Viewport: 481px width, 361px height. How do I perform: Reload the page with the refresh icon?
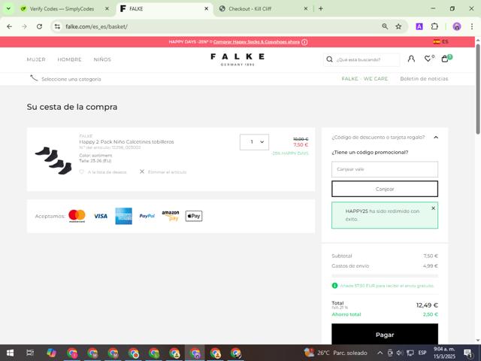point(39,27)
